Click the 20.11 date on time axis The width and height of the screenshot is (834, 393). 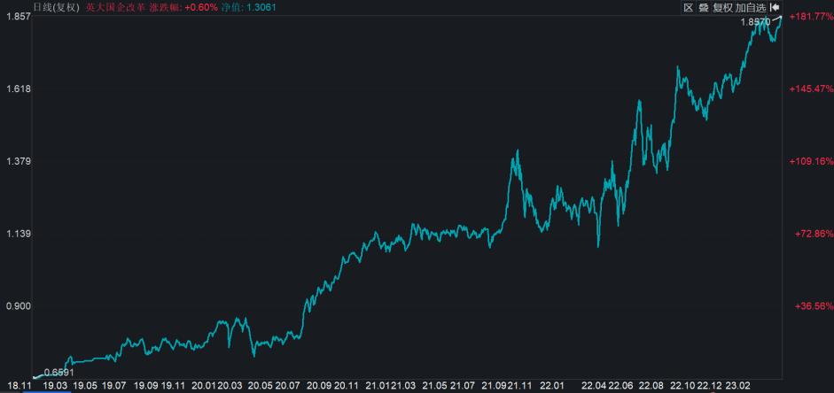pyautogui.click(x=347, y=384)
